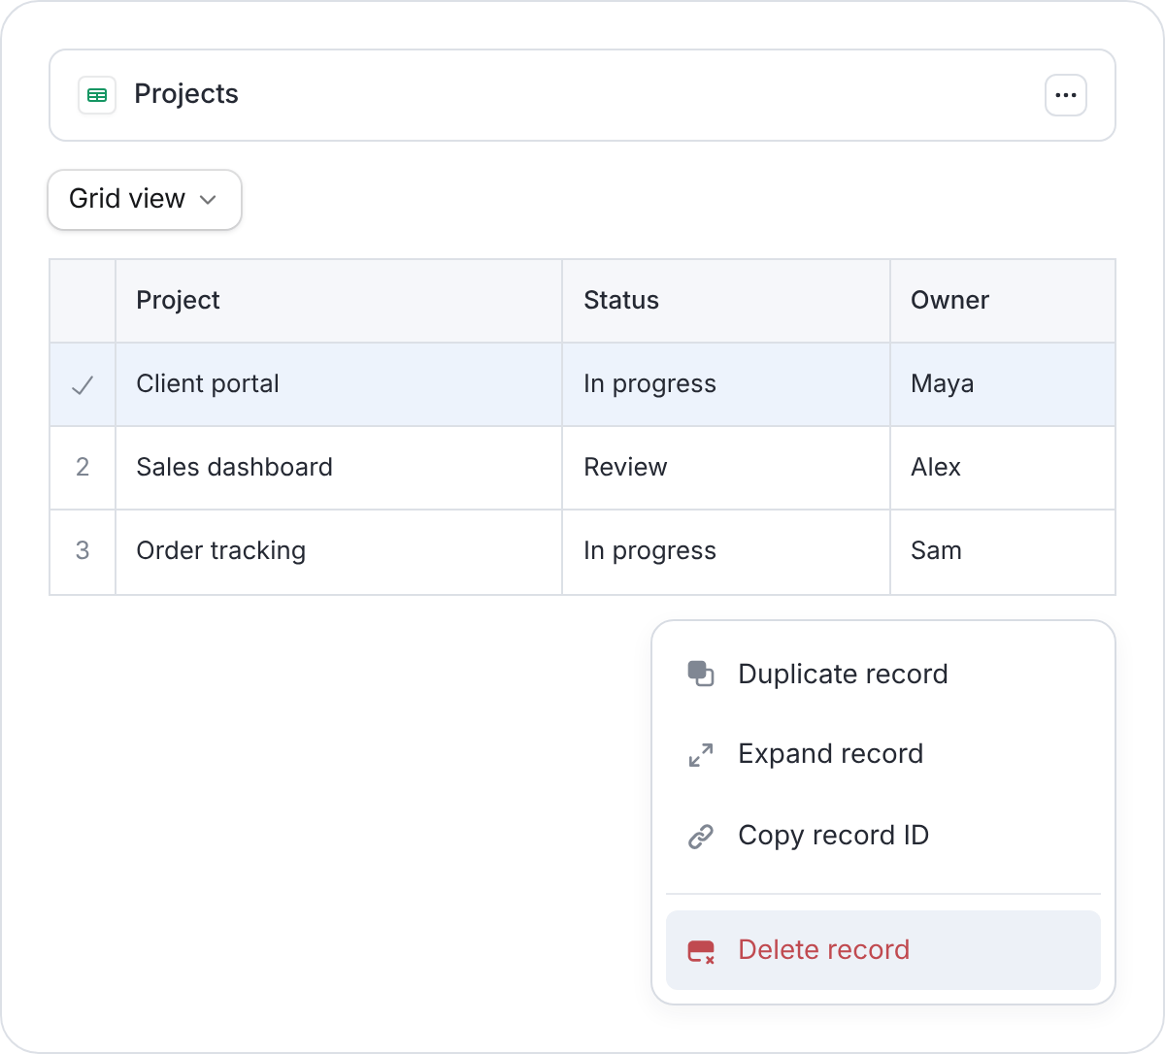Screen dimensions: 1165x1054
Task: Click the Project column header
Action: (x=339, y=301)
